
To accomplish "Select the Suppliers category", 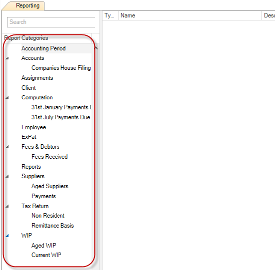I will pos(33,176).
